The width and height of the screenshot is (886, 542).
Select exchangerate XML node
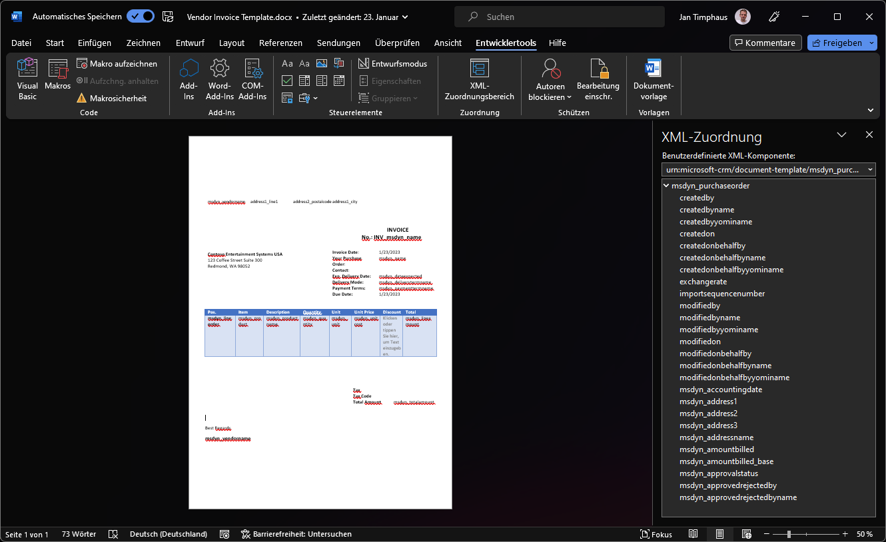(703, 282)
